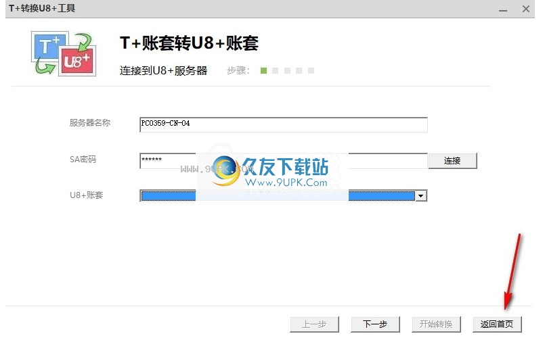Screen dimensions: 545x342
Task: Click the 下一步 next button
Action: pyautogui.click(x=375, y=324)
